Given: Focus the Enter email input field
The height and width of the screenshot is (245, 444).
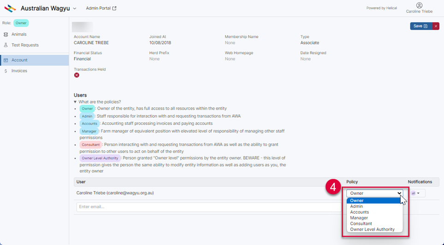Looking at the screenshot, I should tap(209, 207).
